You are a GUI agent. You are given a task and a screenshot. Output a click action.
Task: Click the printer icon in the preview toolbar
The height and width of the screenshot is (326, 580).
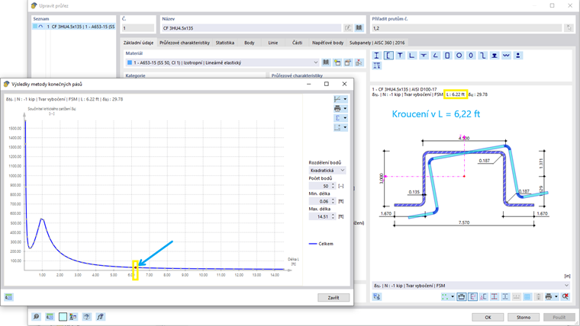[549, 296]
